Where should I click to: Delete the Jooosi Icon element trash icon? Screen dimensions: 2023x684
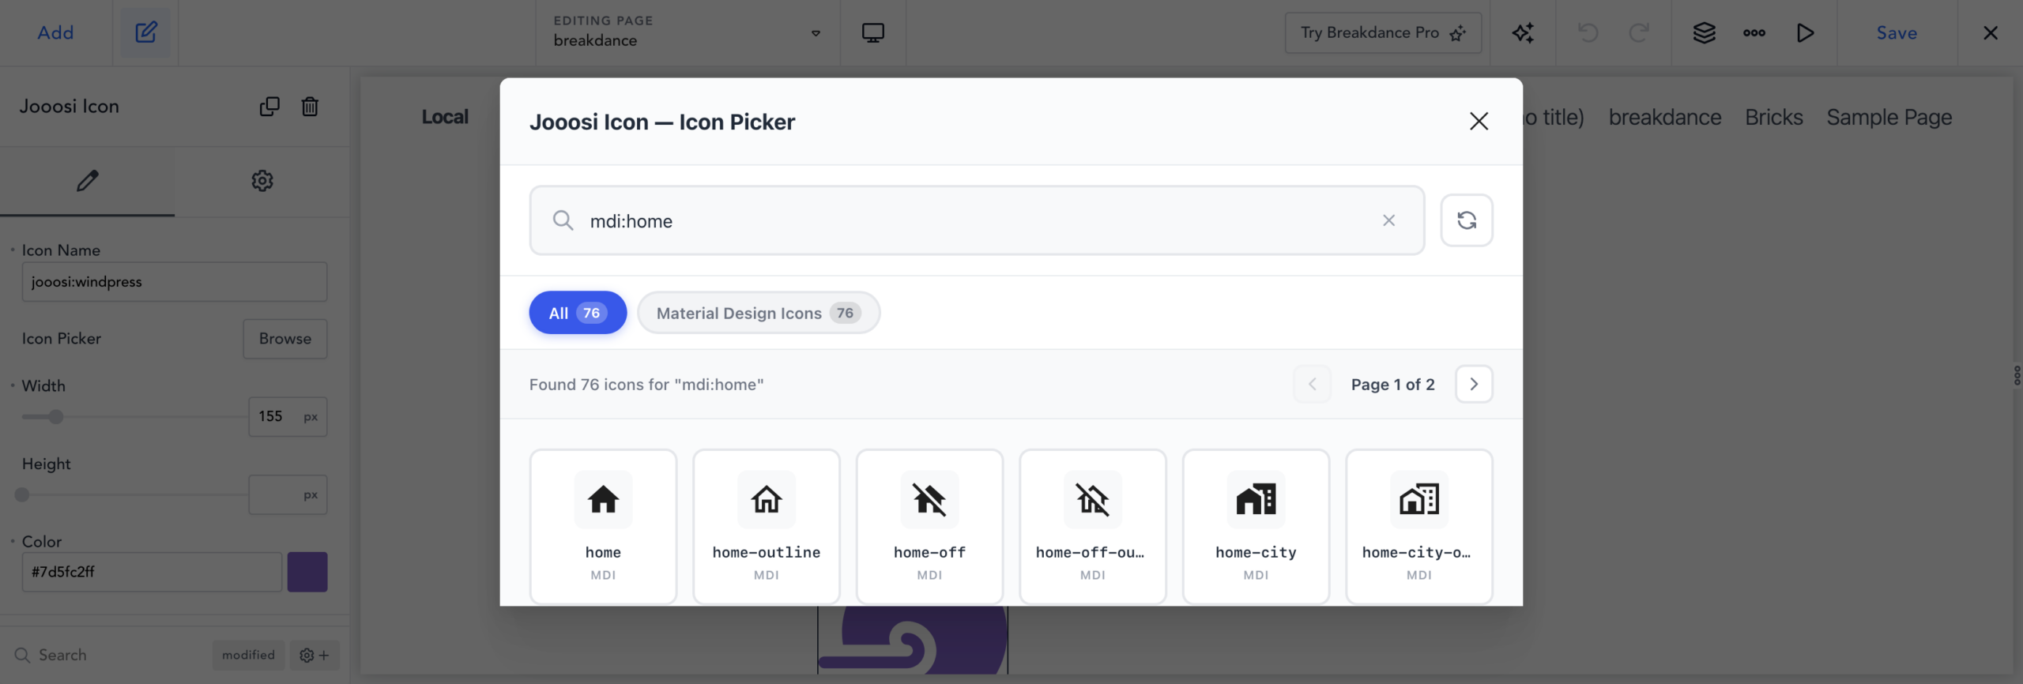coord(310,106)
